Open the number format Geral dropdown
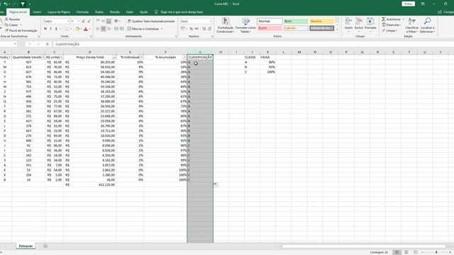The image size is (454, 255). (x=211, y=21)
